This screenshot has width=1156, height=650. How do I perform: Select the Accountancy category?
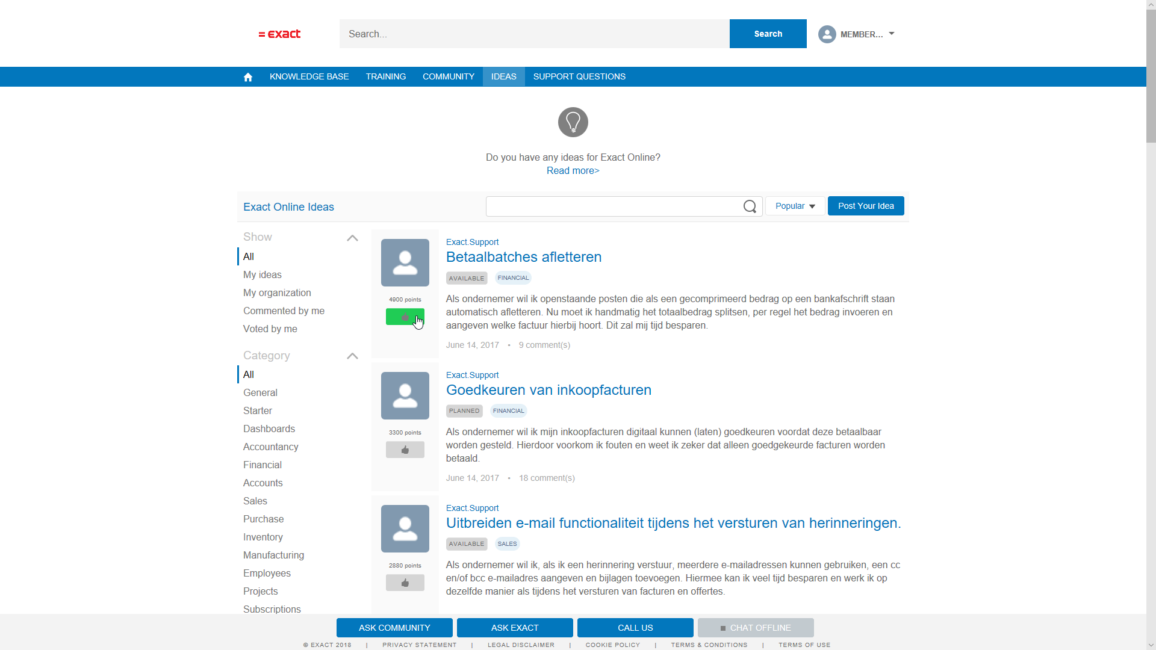[270, 447]
